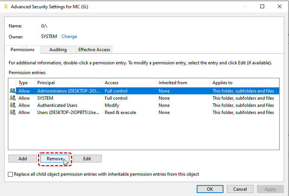Image resolution: width=289 pixels, height=196 pixels.
Task: Click the icon next to Authenticated Users entry
Action: click(x=12, y=105)
